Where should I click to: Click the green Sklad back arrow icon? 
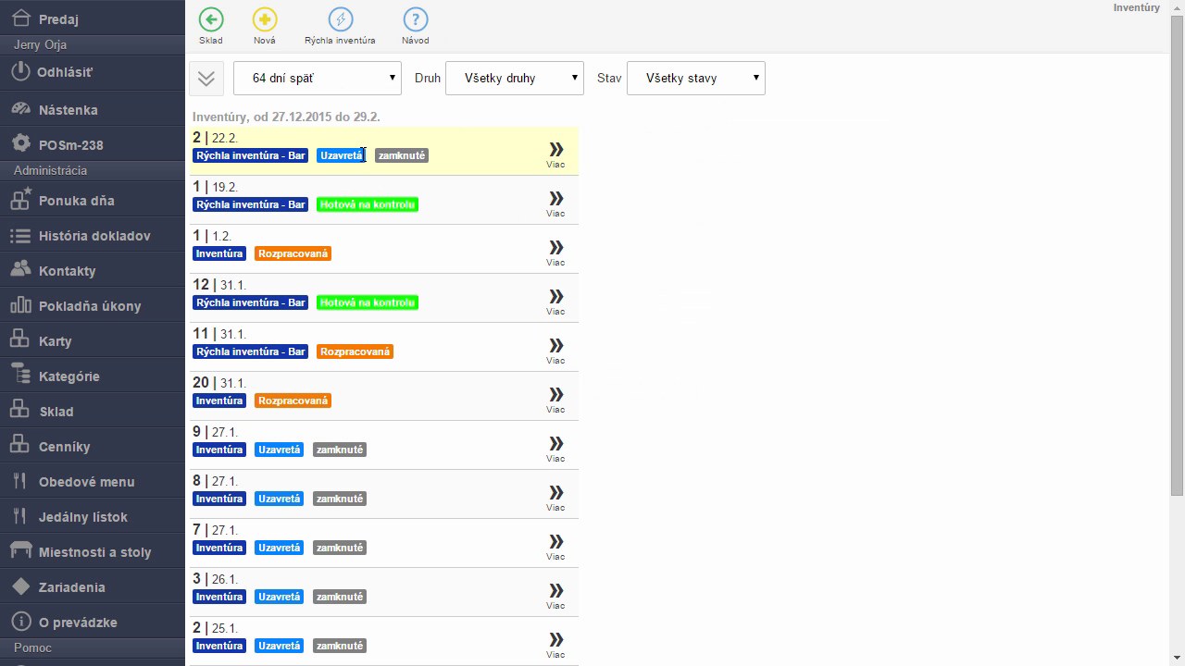211,19
